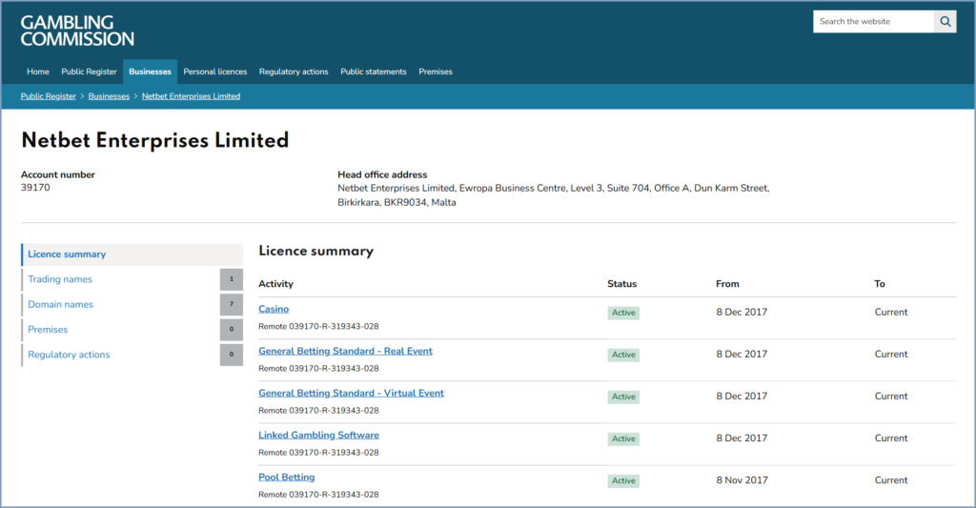Open Public Register in navigation bar

[89, 71]
